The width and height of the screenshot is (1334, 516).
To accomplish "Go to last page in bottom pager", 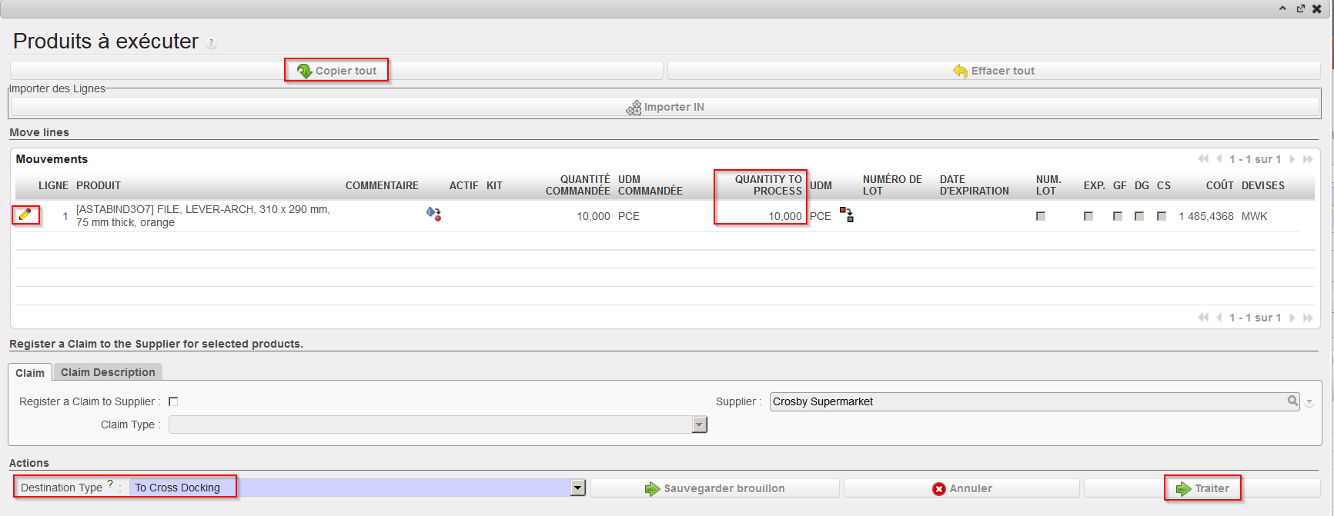I will coord(1308,318).
